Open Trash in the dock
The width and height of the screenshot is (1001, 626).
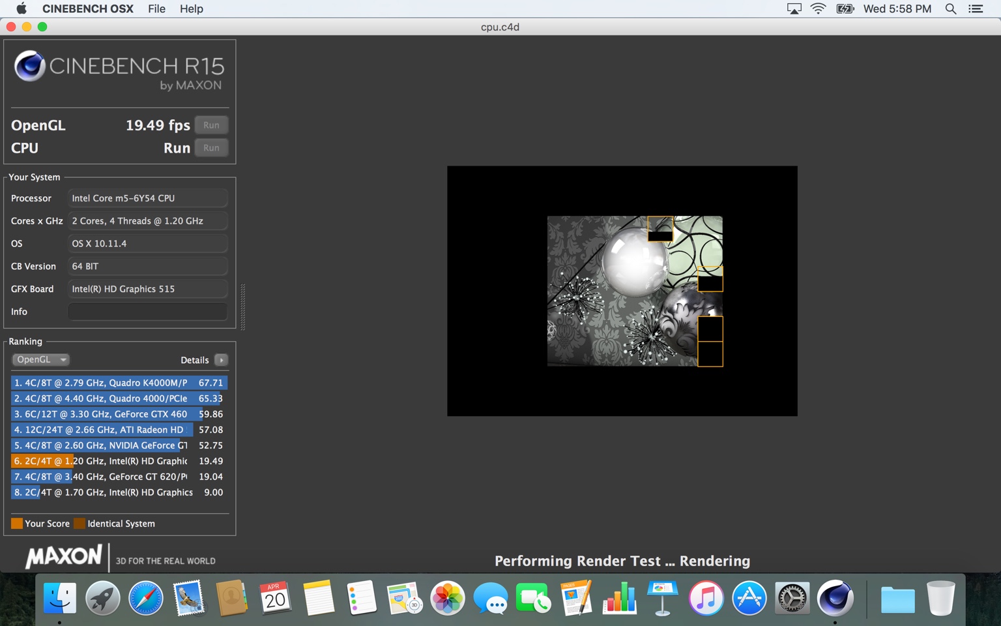tap(940, 597)
